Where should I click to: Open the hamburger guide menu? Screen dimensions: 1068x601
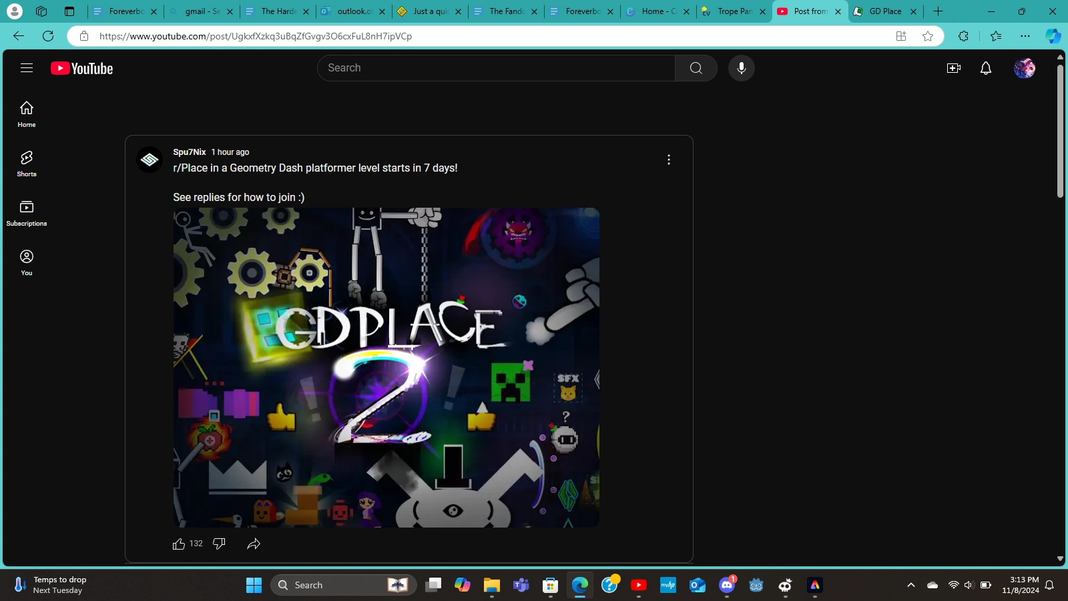tap(27, 67)
